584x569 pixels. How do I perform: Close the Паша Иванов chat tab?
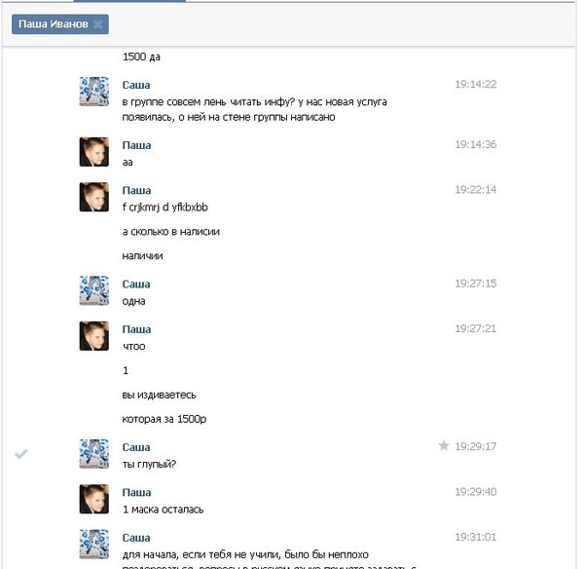[98, 24]
